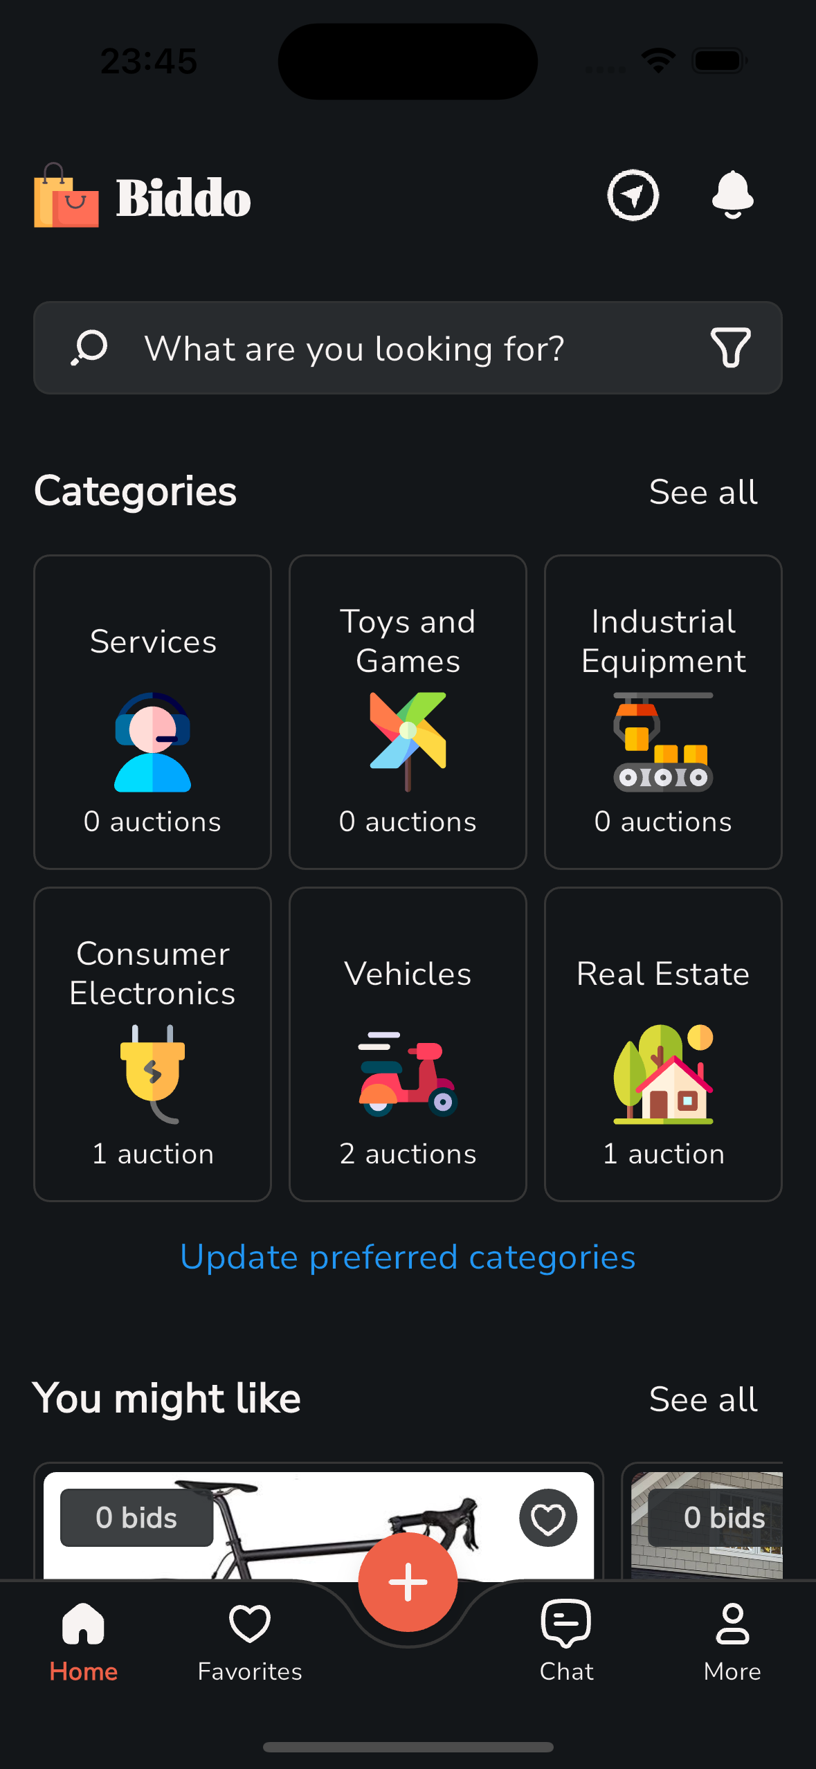Tap the Real Estate house icon
Viewport: 816px width, 1769px height.
click(x=663, y=1073)
